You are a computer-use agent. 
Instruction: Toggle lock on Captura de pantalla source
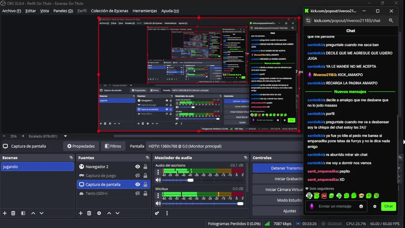145,184
